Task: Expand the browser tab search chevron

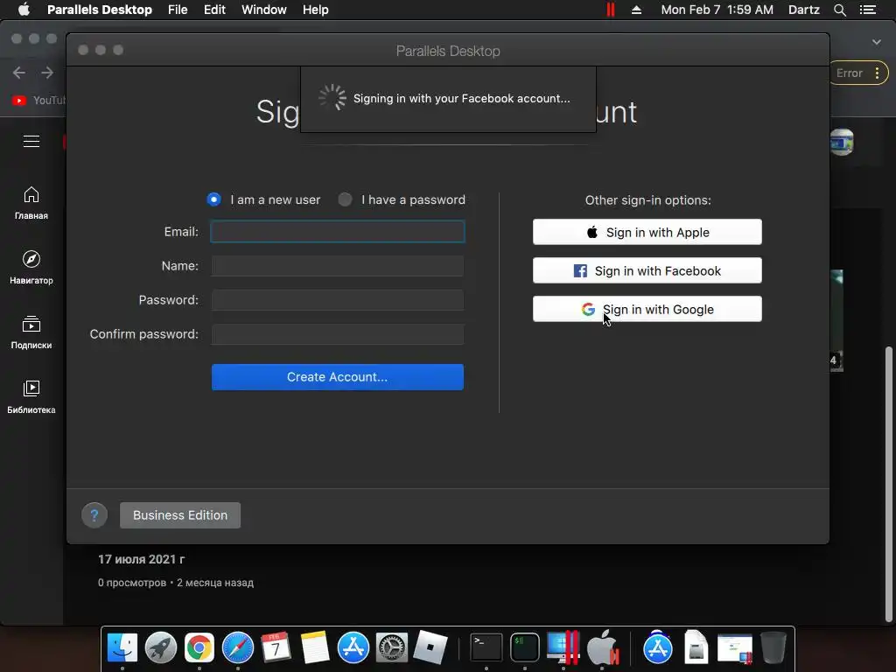Action: click(877, 42)
